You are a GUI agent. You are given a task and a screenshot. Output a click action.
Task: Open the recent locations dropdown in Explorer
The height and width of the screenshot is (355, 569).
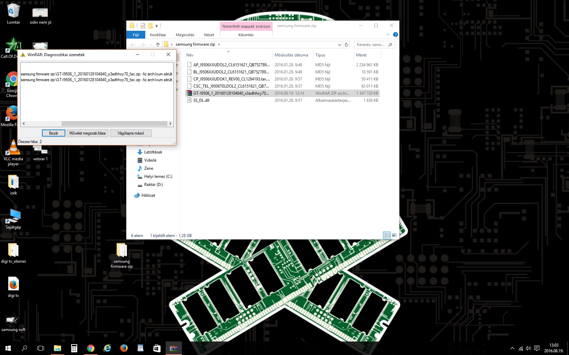151,45
